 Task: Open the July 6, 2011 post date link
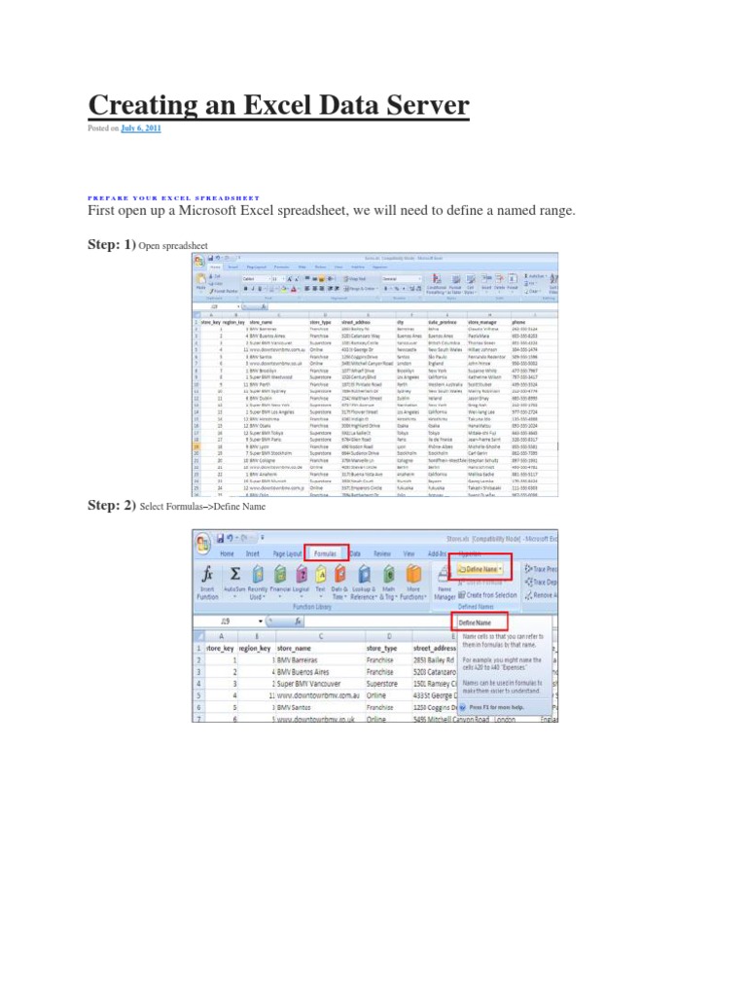click(x=140, y=128)
